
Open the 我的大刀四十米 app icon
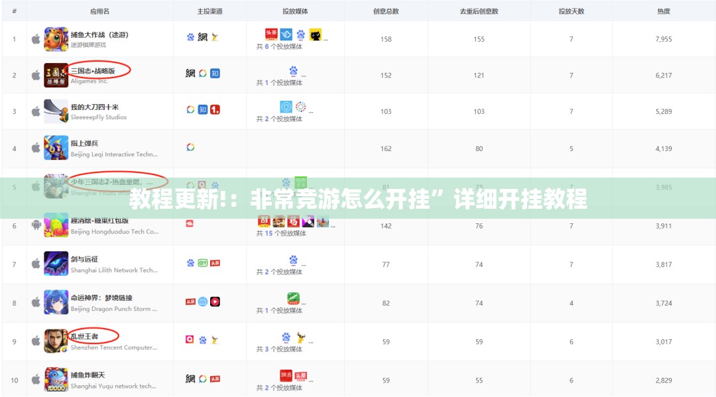click(56, 111)
